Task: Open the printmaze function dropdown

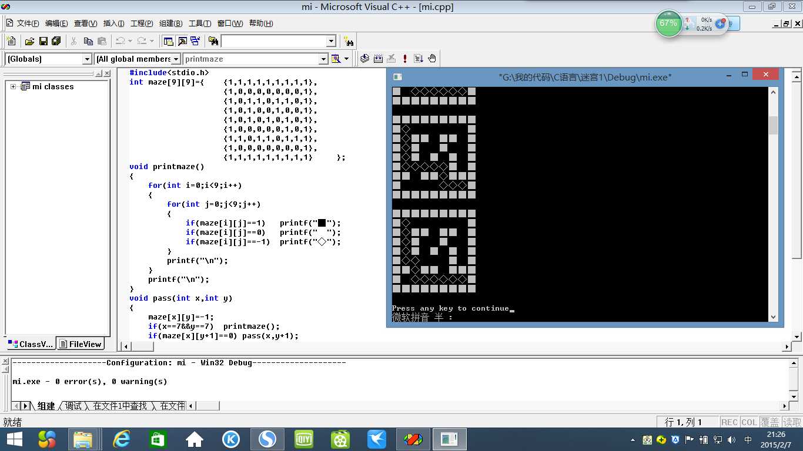Action: click(x=323, y=59)
